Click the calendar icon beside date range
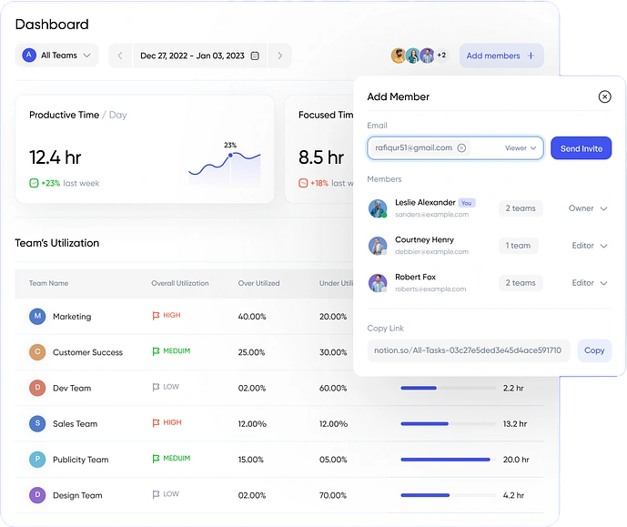This screenshot has width=627, height=527. [x=255, y=56]
